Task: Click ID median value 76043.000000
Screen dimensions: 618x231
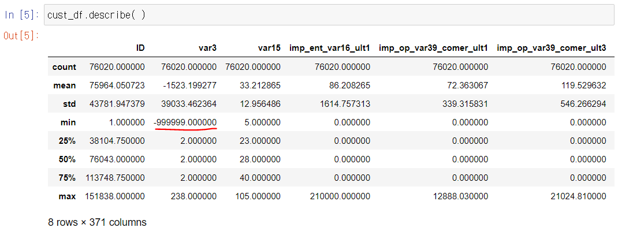Action: click(x=117, y=159)
